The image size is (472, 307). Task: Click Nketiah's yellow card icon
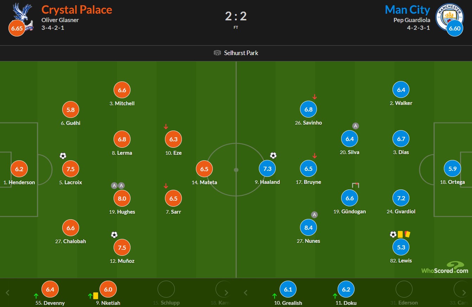(x=96, y=296)
